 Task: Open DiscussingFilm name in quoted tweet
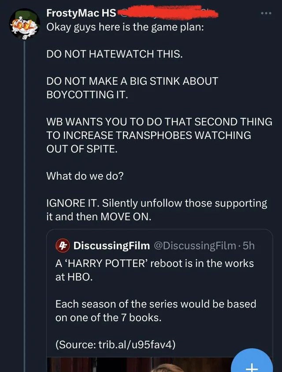[111, 245]
